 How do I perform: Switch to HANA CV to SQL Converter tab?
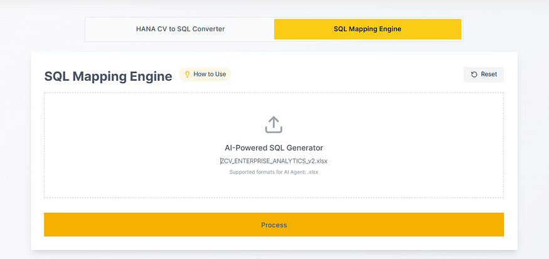[180, 29]
